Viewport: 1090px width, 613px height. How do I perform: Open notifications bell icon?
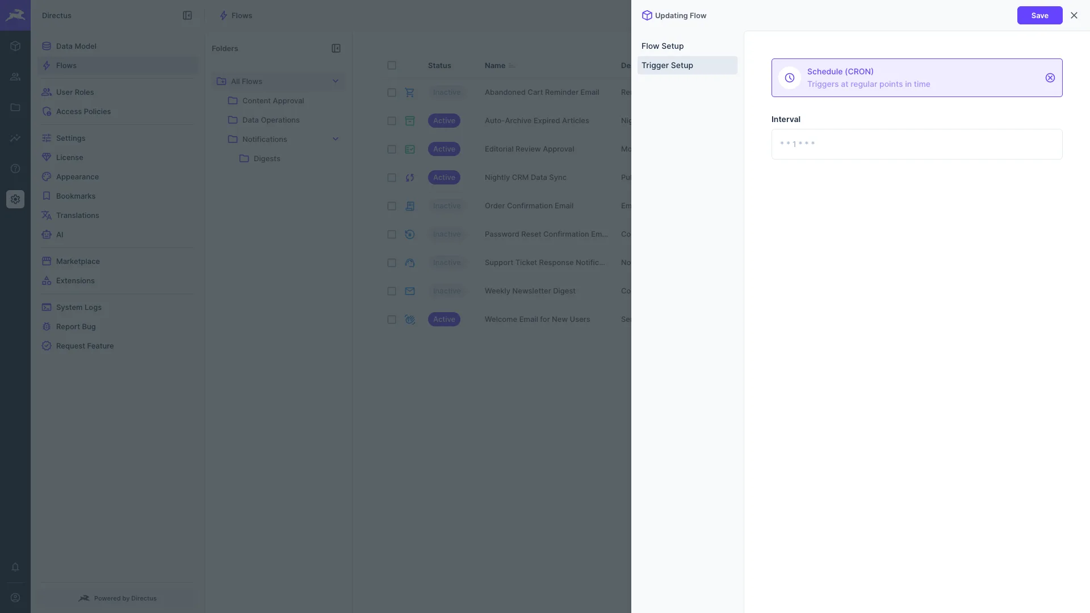click(15, 567)
